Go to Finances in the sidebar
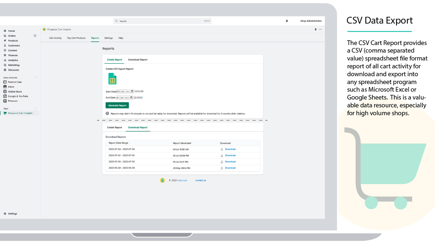Image resolution: width=435 pixels, height=244 pixels. [x=13, y=55]
